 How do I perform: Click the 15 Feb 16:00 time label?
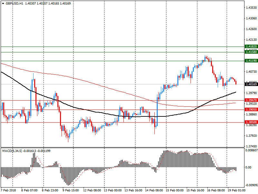tap(195, 190)
